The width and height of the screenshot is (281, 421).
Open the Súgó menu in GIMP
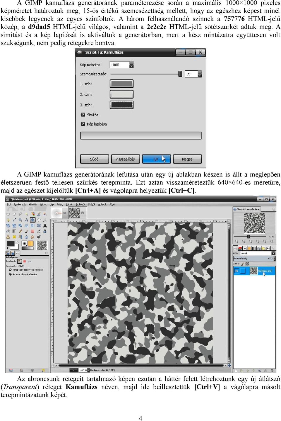(112, 204)
